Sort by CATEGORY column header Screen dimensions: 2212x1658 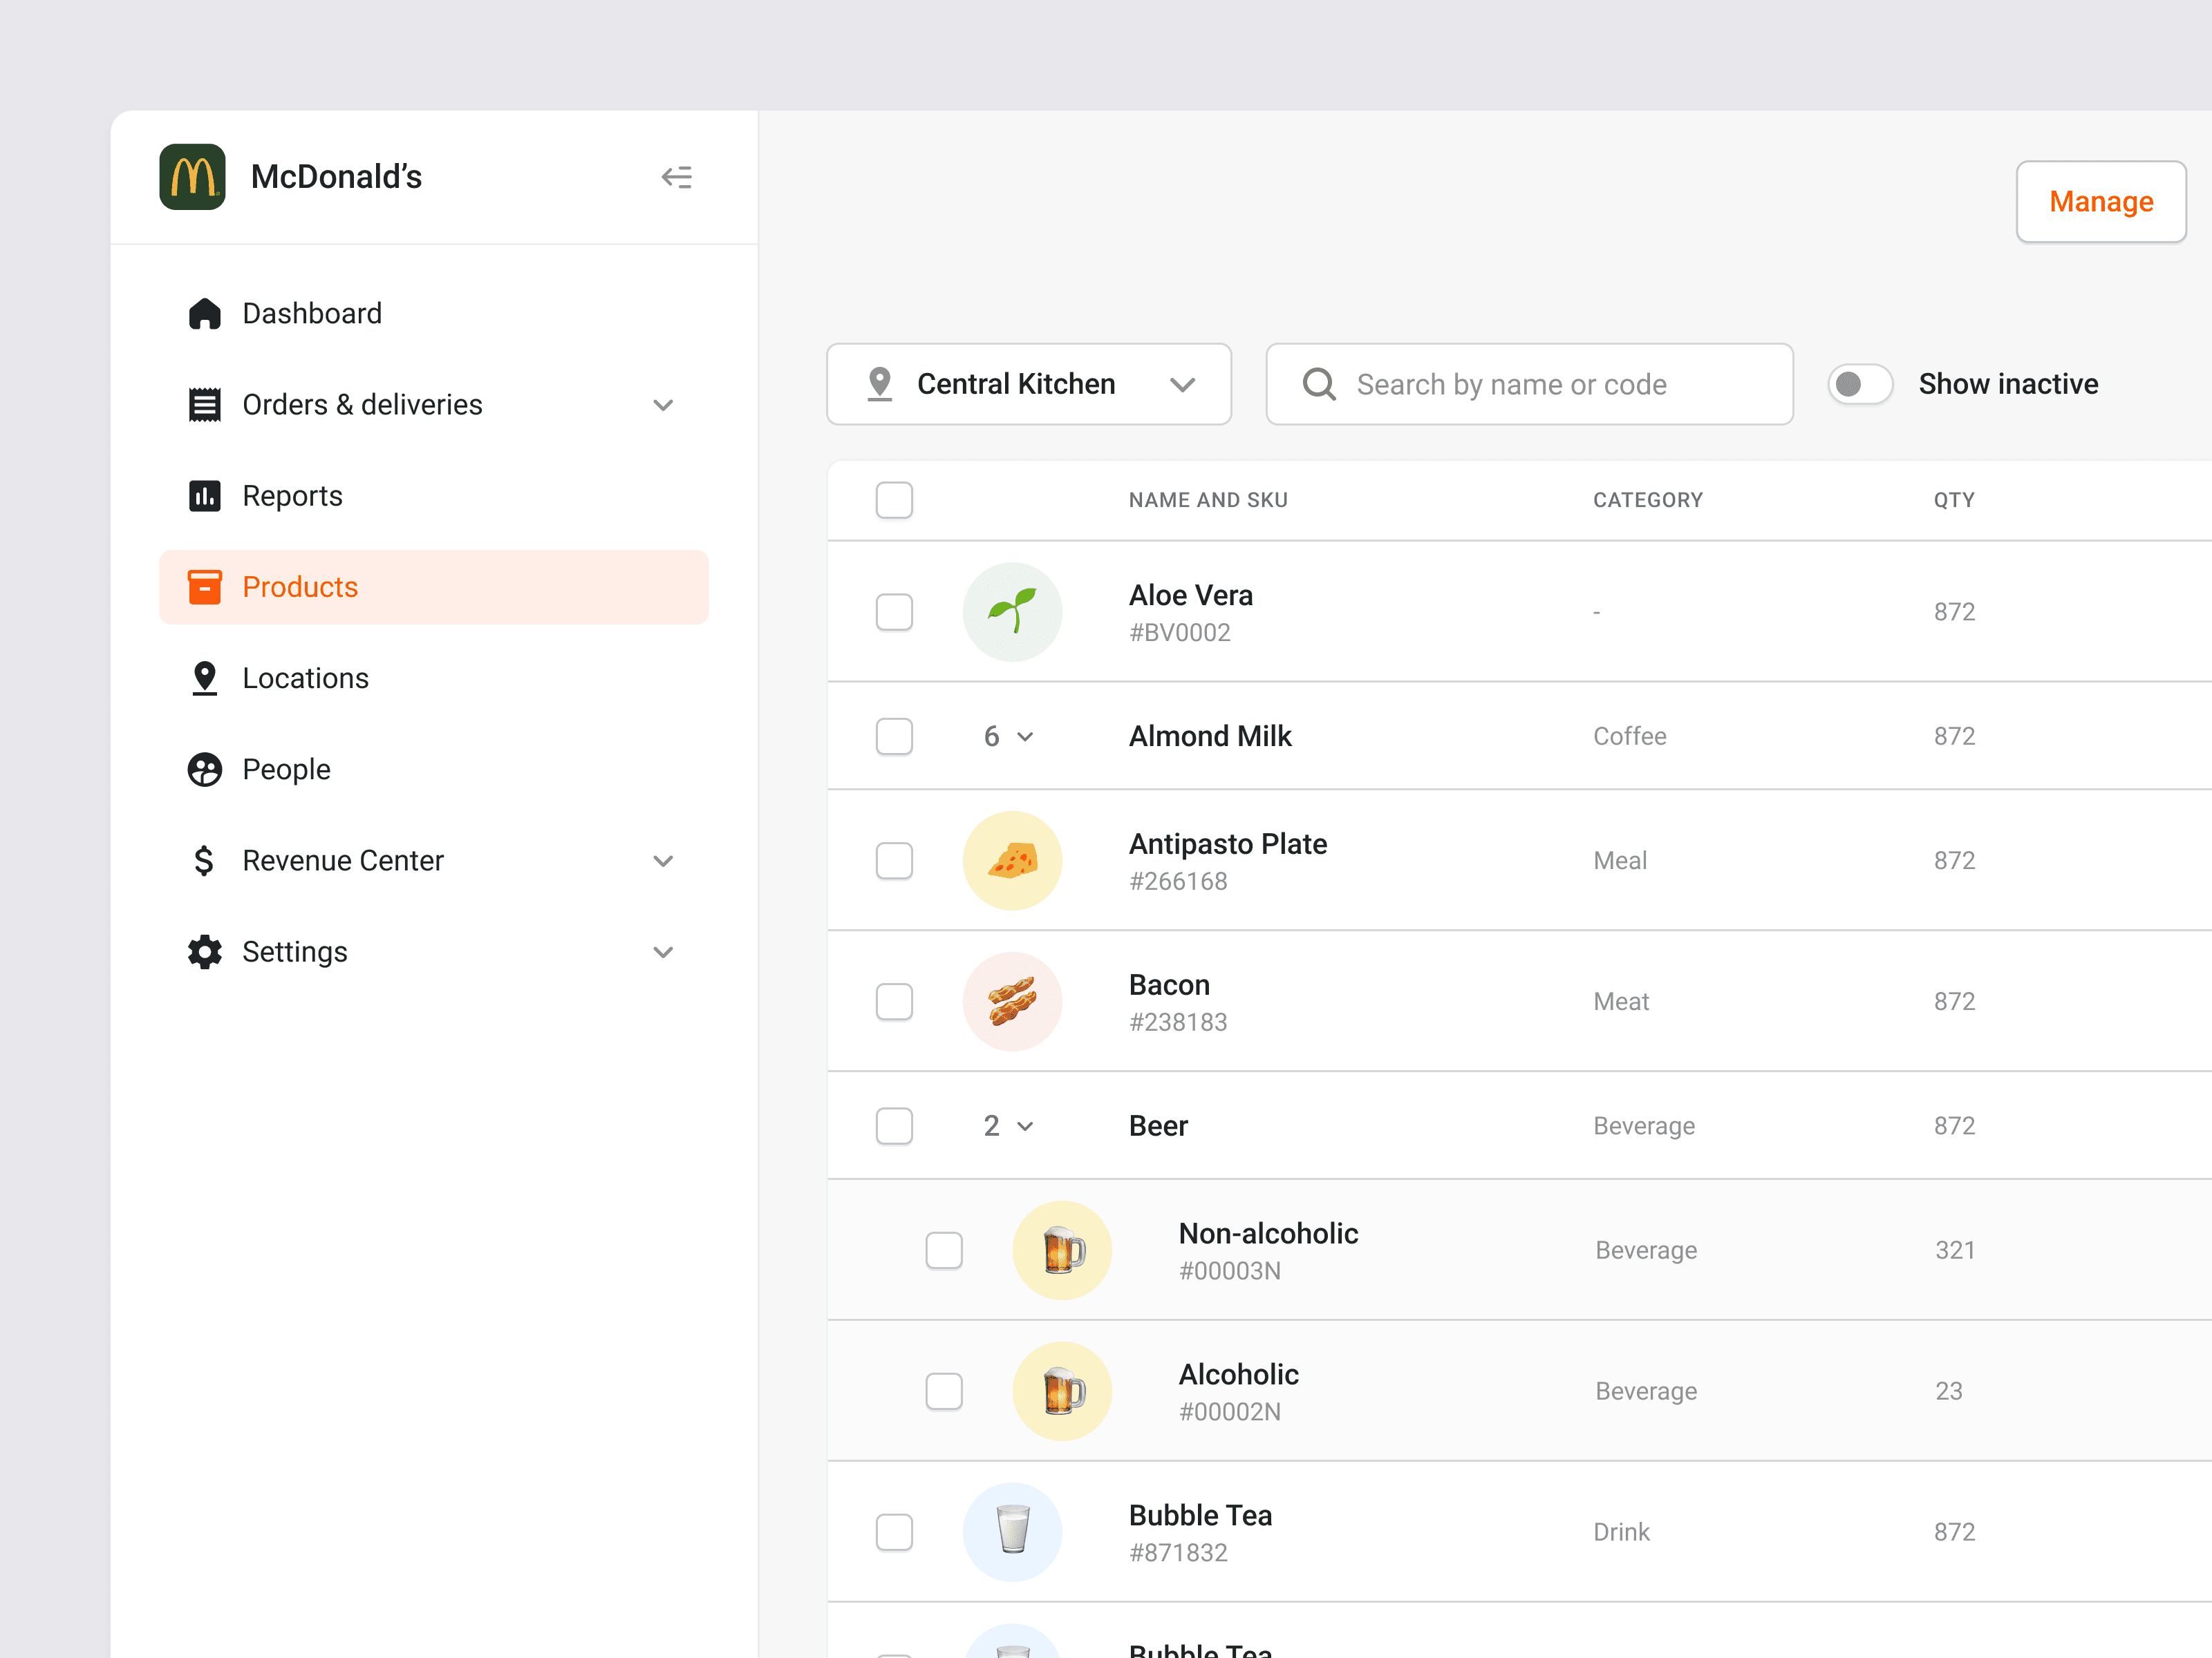(1648, 499)
